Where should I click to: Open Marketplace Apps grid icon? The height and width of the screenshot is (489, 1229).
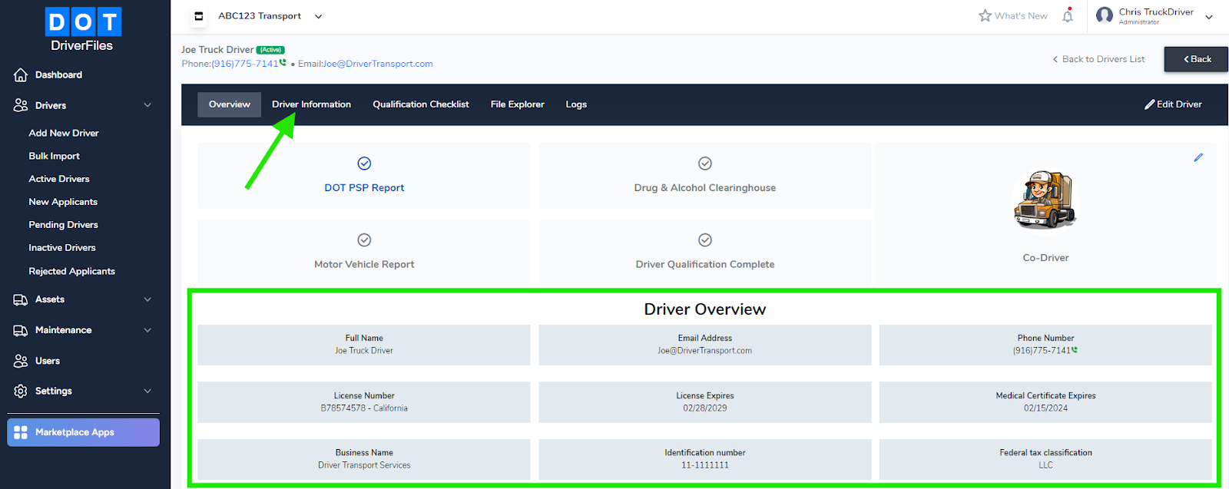point(21,432)
